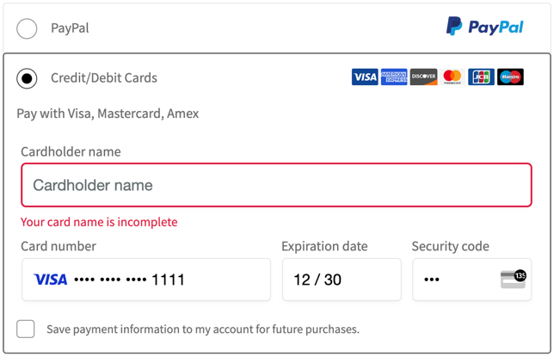554x357 pixels.
Task: Click the save payment information label text
Action: coord(203,329)
